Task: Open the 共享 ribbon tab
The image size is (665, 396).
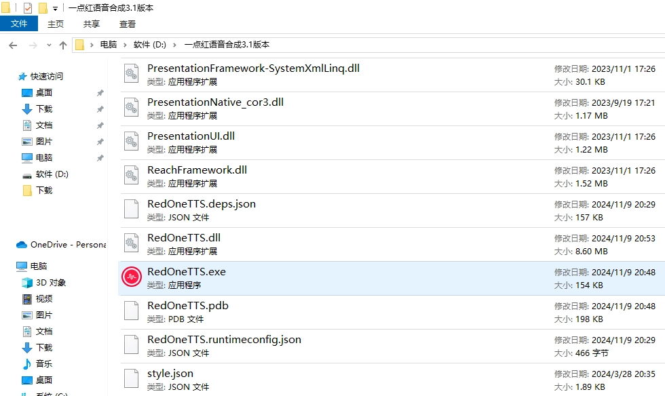Action: pyautogui.click(x=92, y=24)
